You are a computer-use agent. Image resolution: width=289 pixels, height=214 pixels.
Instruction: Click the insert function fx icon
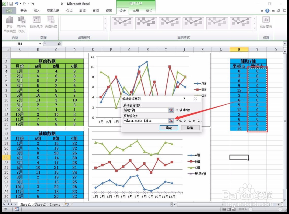click(59, 44)
